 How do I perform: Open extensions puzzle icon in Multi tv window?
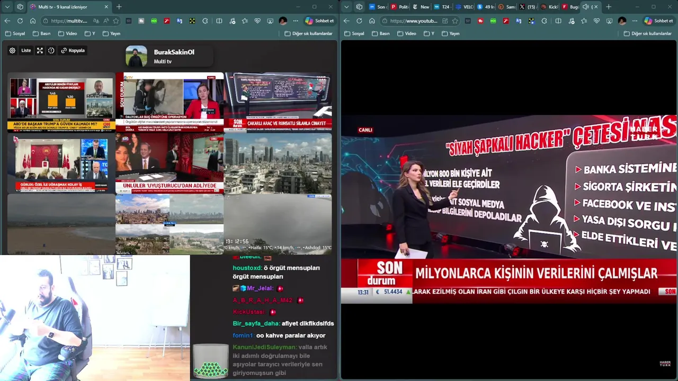click(205, 21)
